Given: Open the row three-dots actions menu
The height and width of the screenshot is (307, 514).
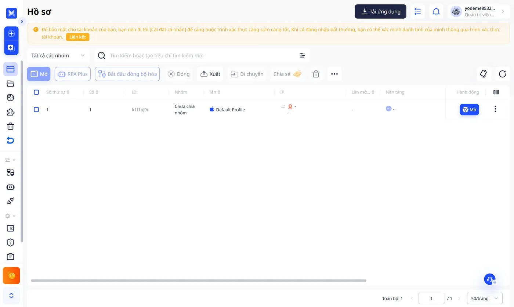Looking at the screenshot, I should tap(495, 109).
